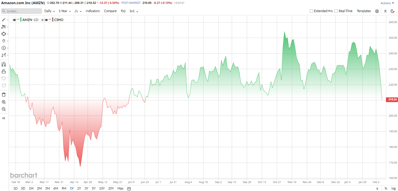Open AMZN series more options dots
The image size is (398, 191).
18,20
